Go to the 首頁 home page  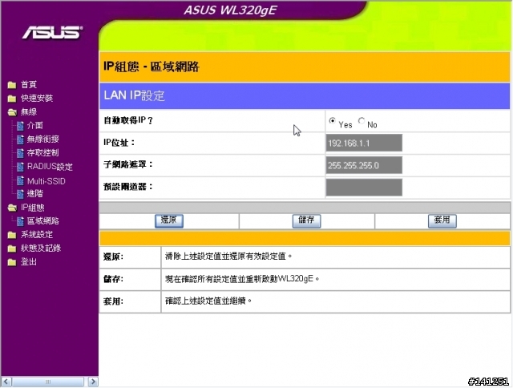click(29, 85)
